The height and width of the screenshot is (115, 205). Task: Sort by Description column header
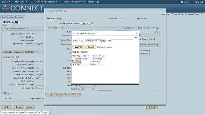pyautogui.click(x=97, y=59)
